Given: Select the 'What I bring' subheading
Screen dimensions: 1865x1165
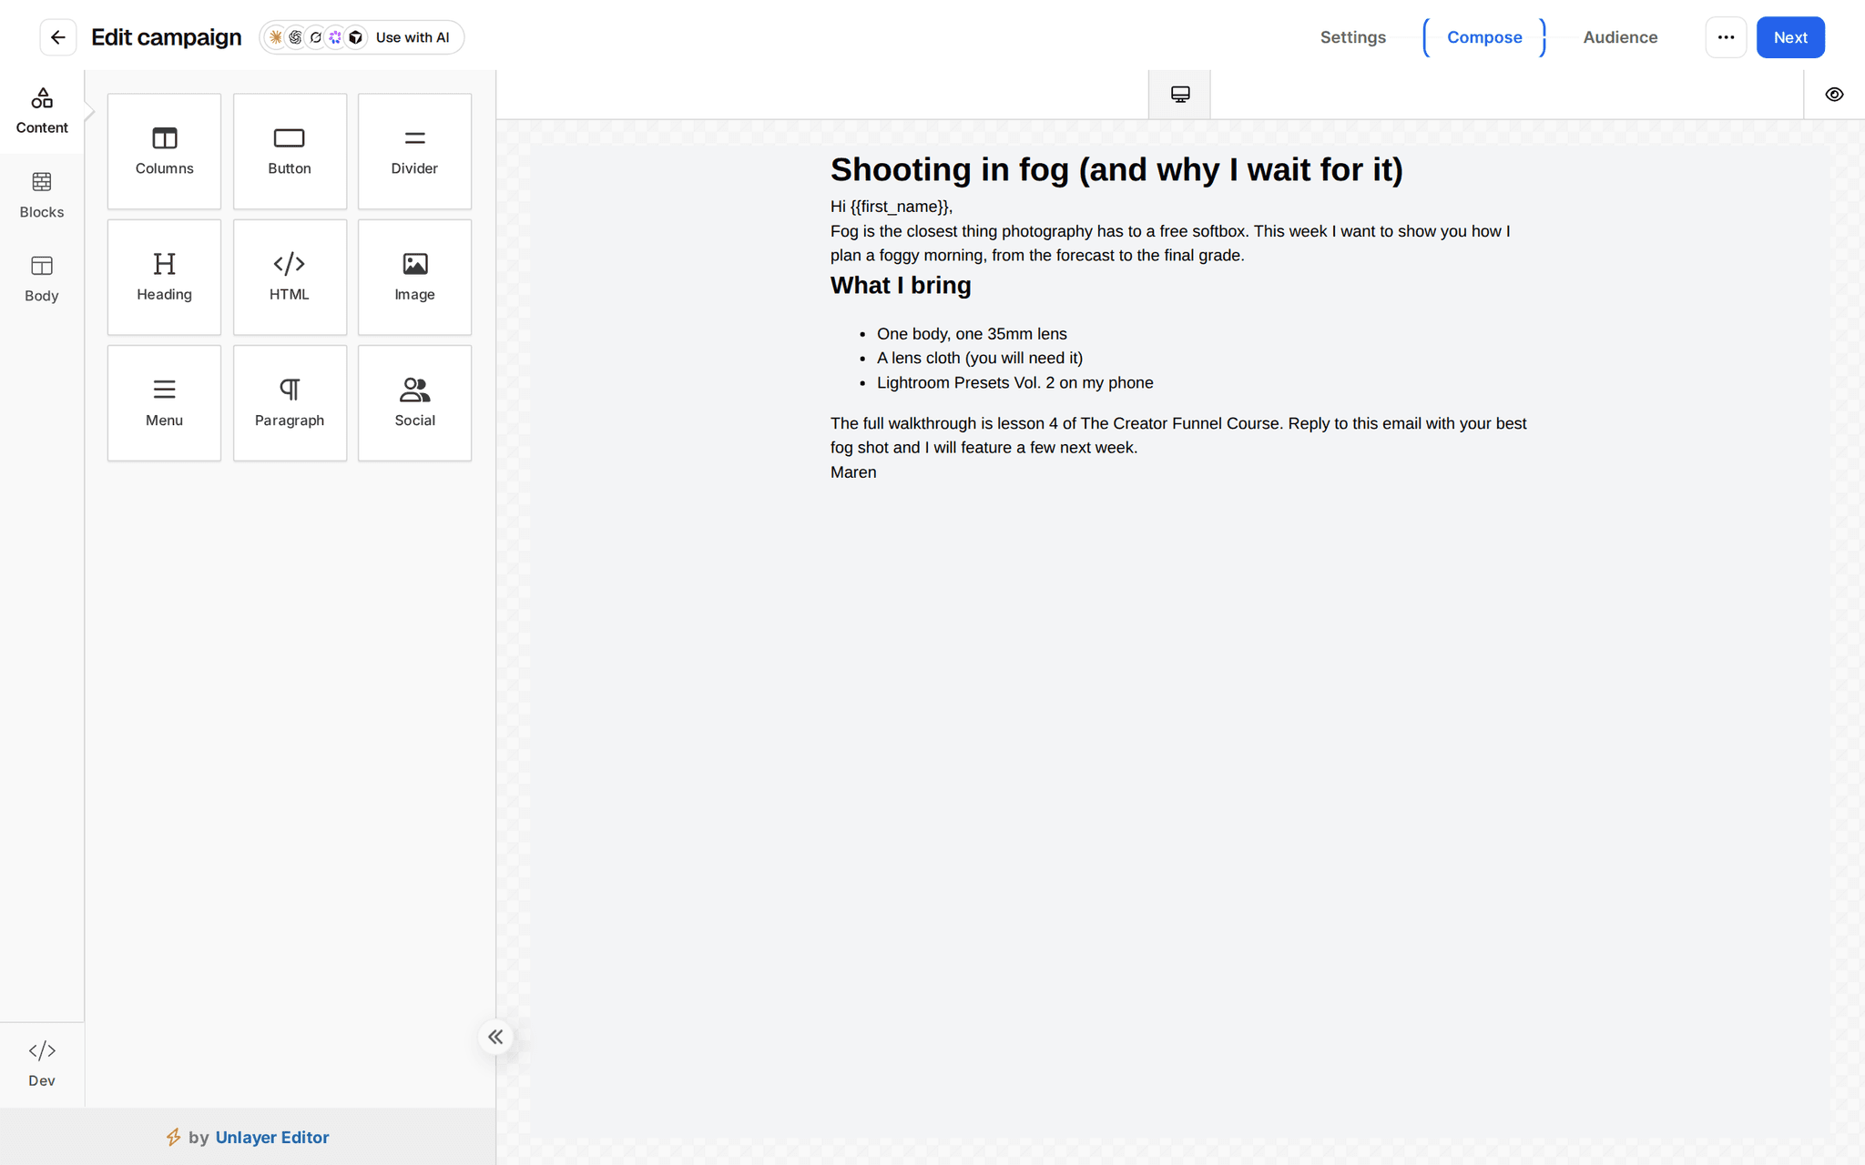Looking at the screenshot, I should (901, 285).
